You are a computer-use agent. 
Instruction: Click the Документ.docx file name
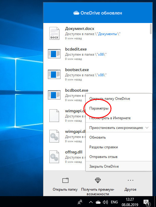(80, 29)
